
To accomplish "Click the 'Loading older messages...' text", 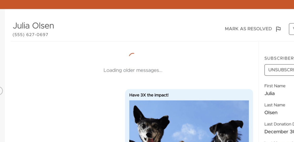I will [133, 70].
